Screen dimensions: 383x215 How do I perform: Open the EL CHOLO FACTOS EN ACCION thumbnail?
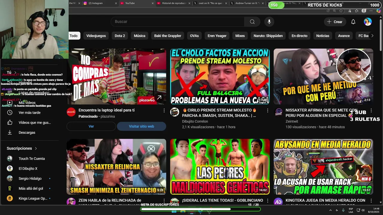[220, 76]
